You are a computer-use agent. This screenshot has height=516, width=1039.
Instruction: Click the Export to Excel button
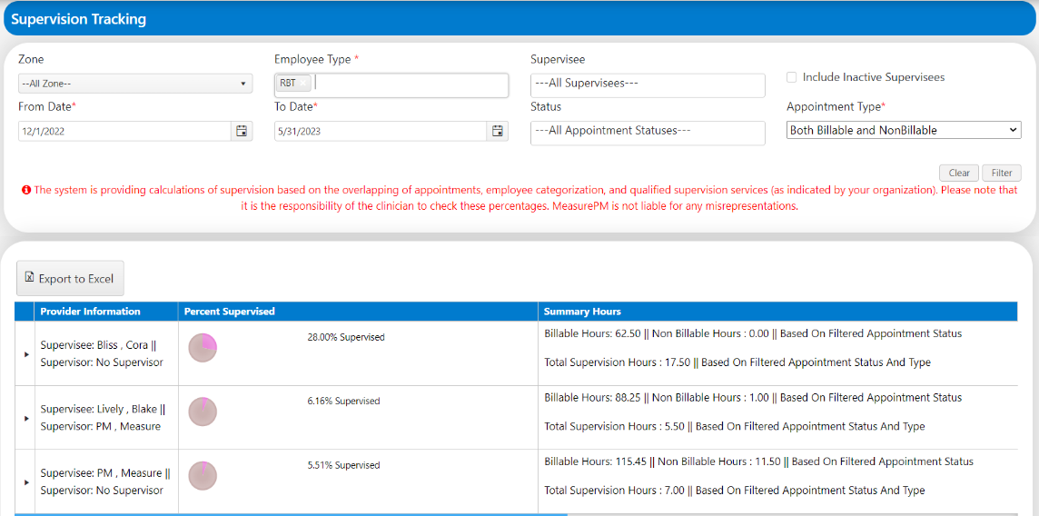(70, 278)
